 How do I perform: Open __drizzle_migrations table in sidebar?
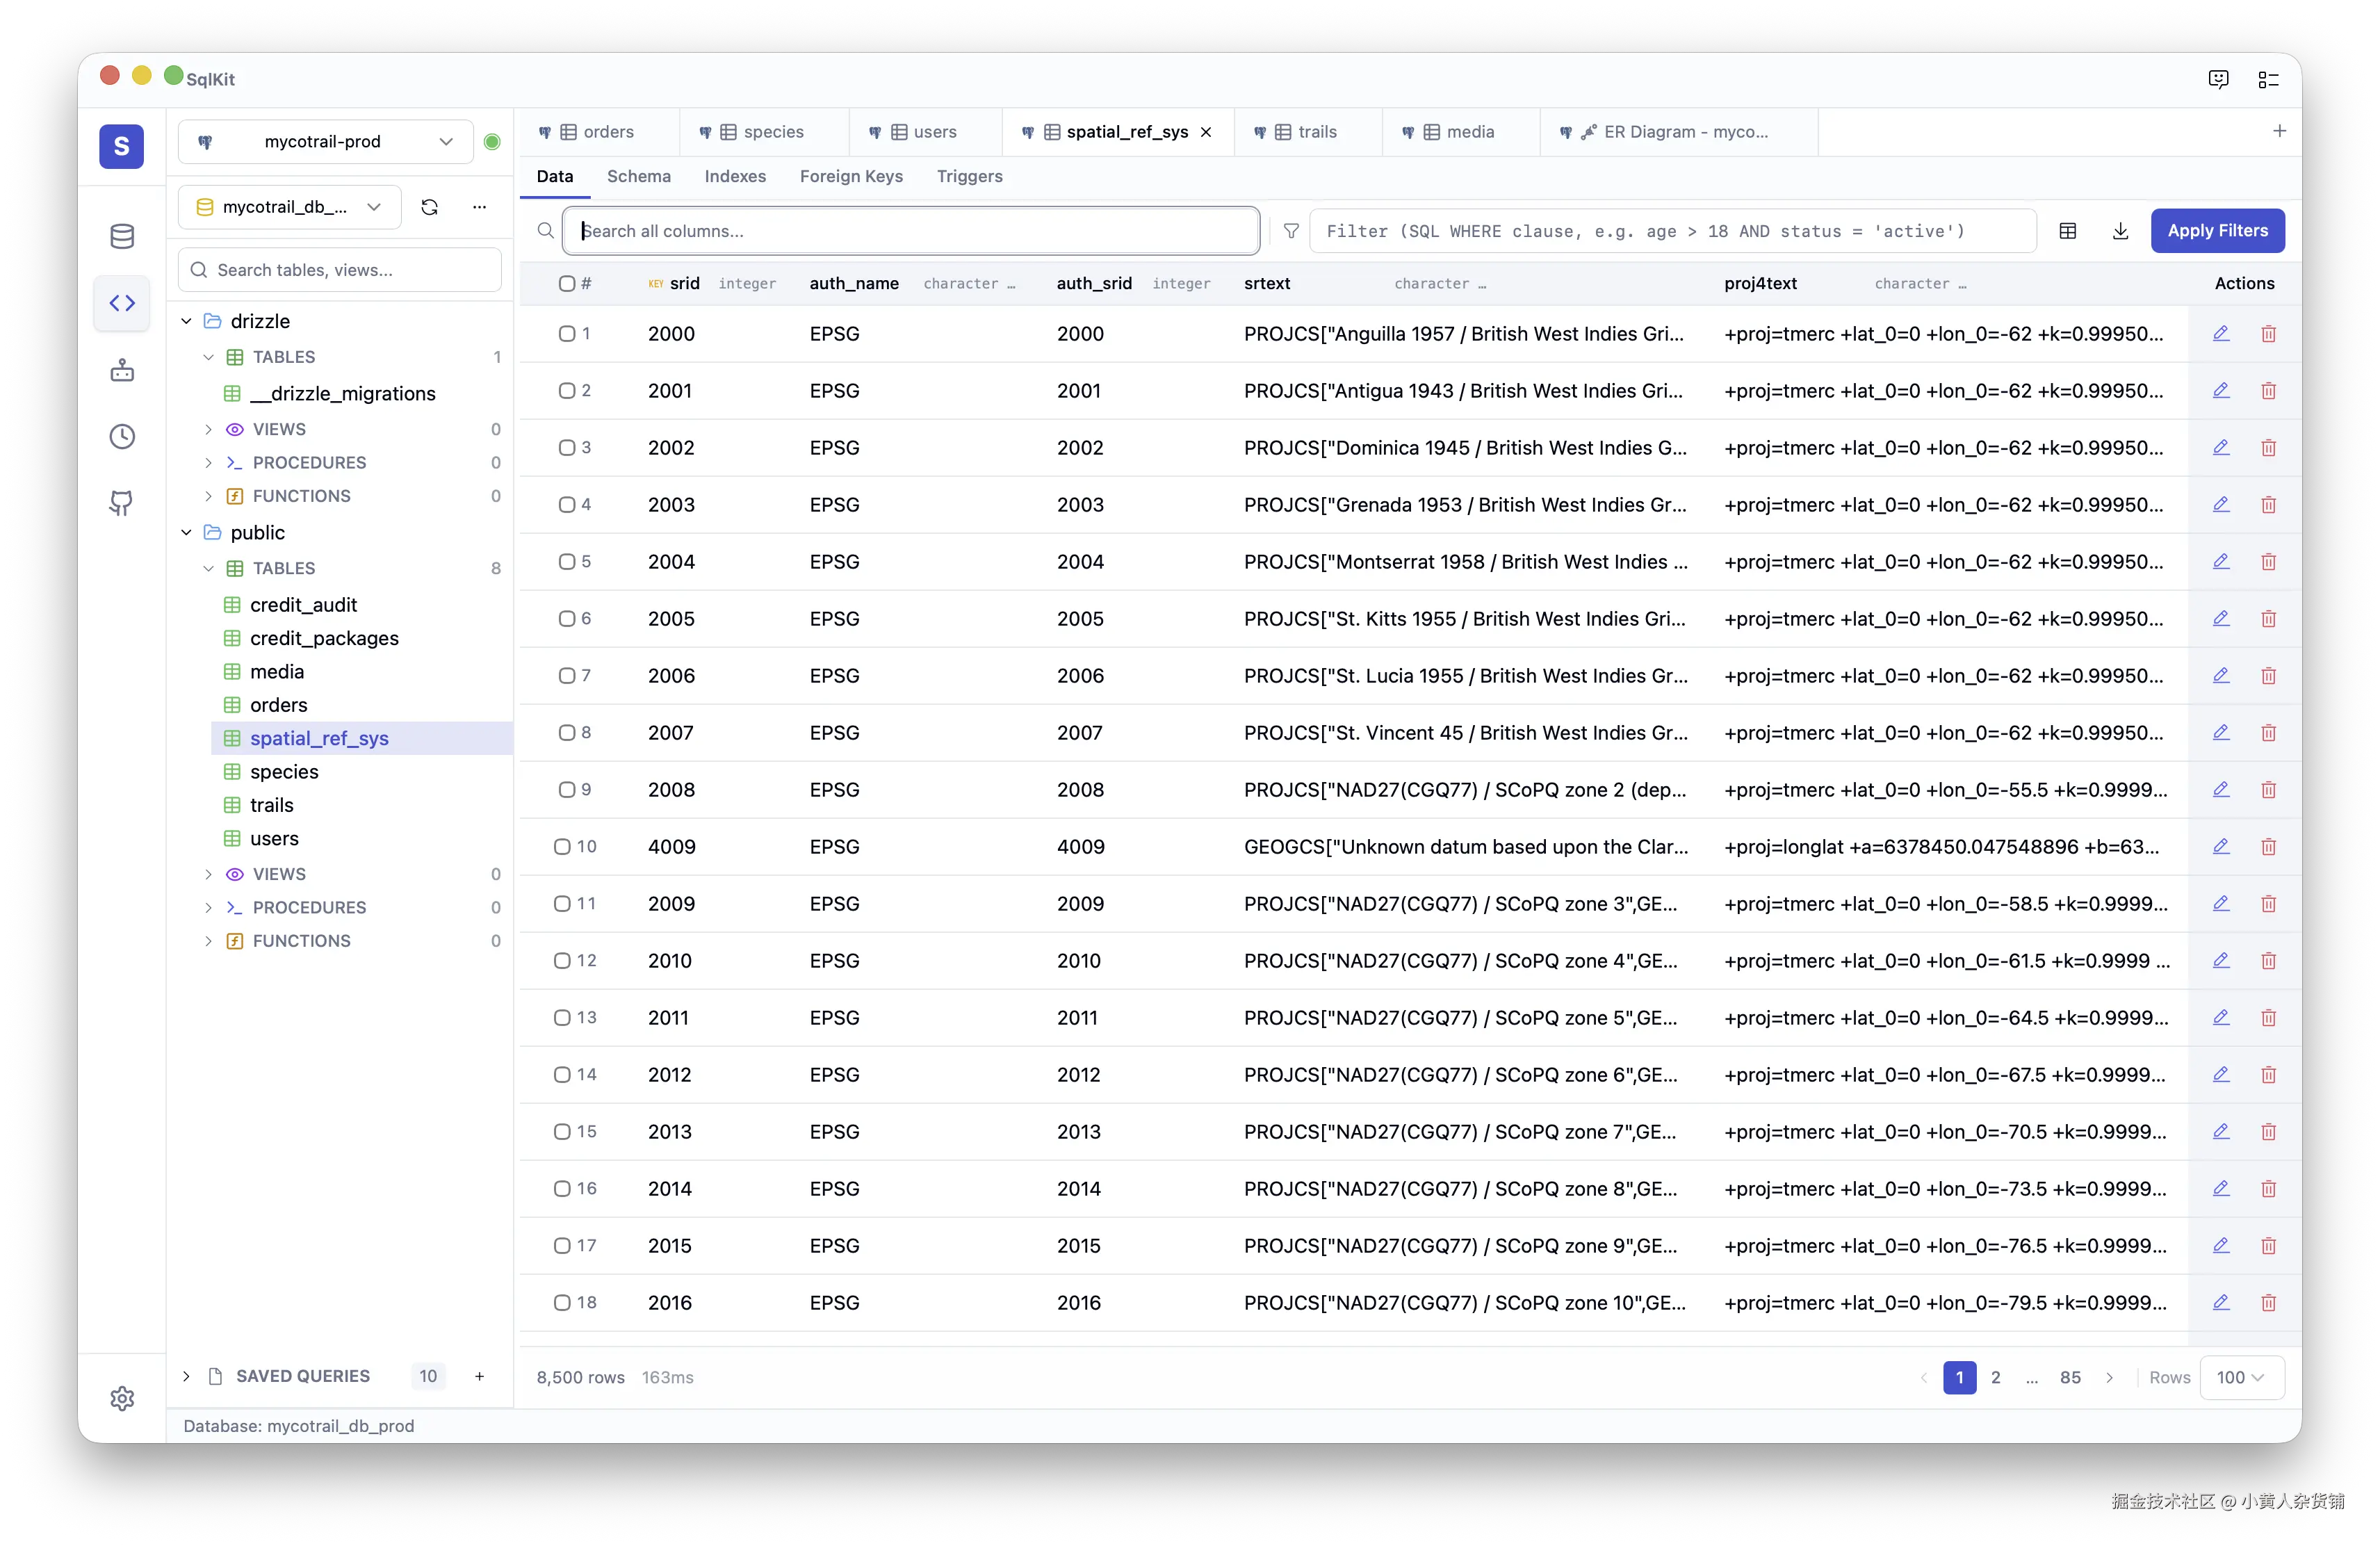[x=342, y=394]
